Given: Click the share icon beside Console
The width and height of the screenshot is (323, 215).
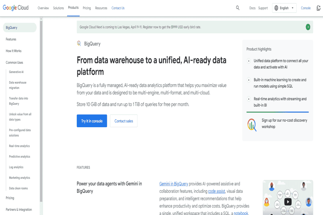Looking at the screenshot, I should coord(319,8).
